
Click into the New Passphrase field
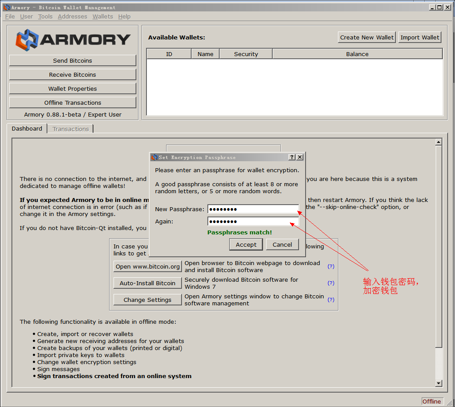pyautogui.click(x=253, y=209)
